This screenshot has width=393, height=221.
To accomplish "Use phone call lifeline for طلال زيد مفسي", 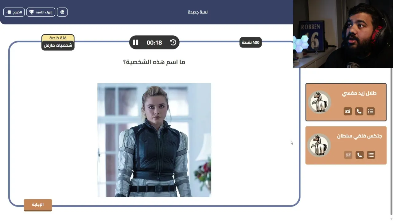I will (x=359, y=111).
